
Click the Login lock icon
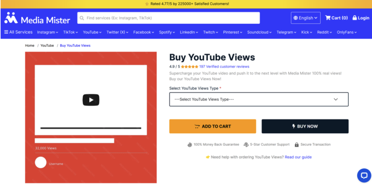355,18
